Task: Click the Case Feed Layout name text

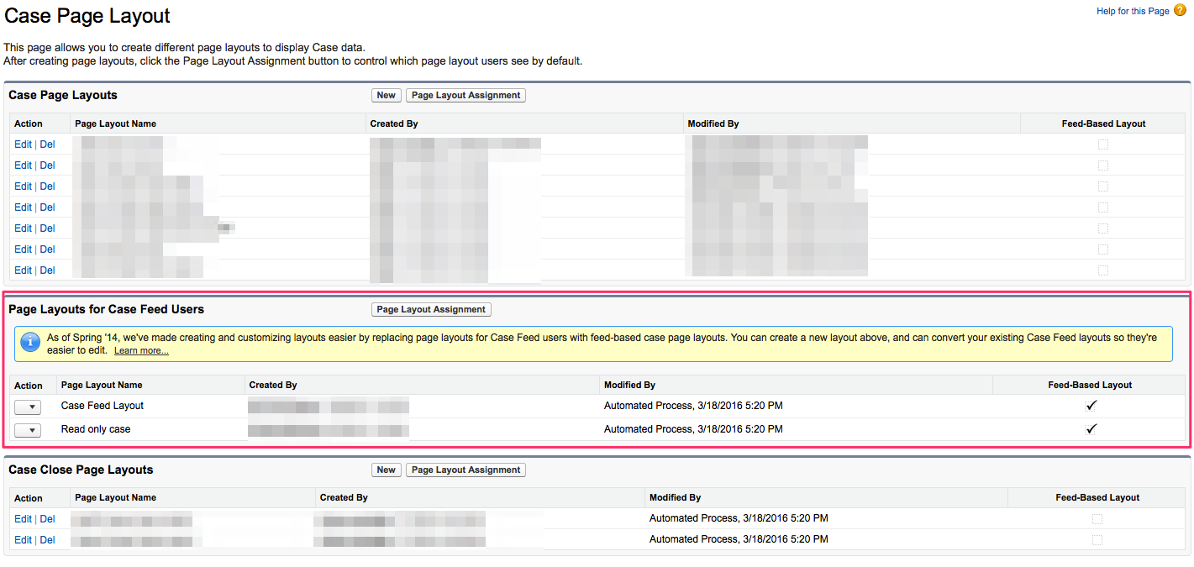Action: coord(103,406)
